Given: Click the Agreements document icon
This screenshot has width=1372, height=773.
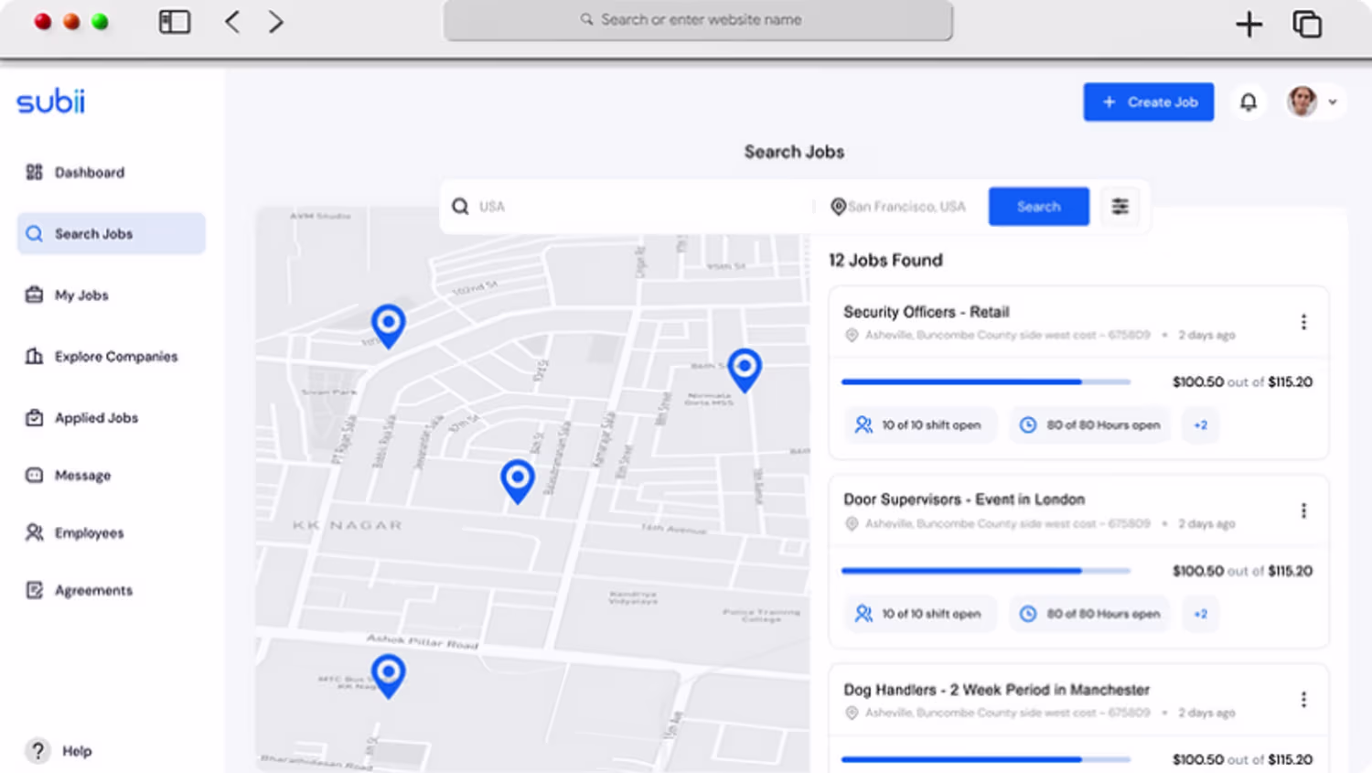Looking at the screenshot, I should pyautogui.click(x=35, y=590).
